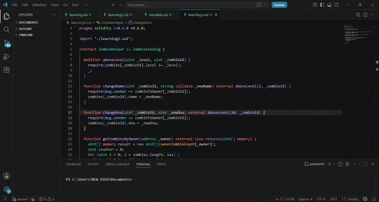379x202 pixels.
Task: Open the Extensions view
Action: point(7,70)
